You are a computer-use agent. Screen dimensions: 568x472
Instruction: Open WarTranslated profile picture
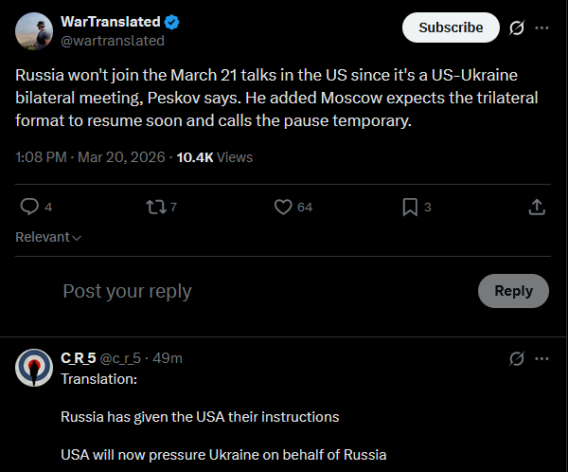click(x=33, y=31)
